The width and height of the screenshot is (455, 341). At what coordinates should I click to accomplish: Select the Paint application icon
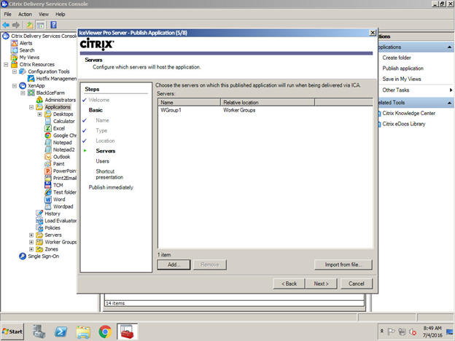click(x=48, y=164)
